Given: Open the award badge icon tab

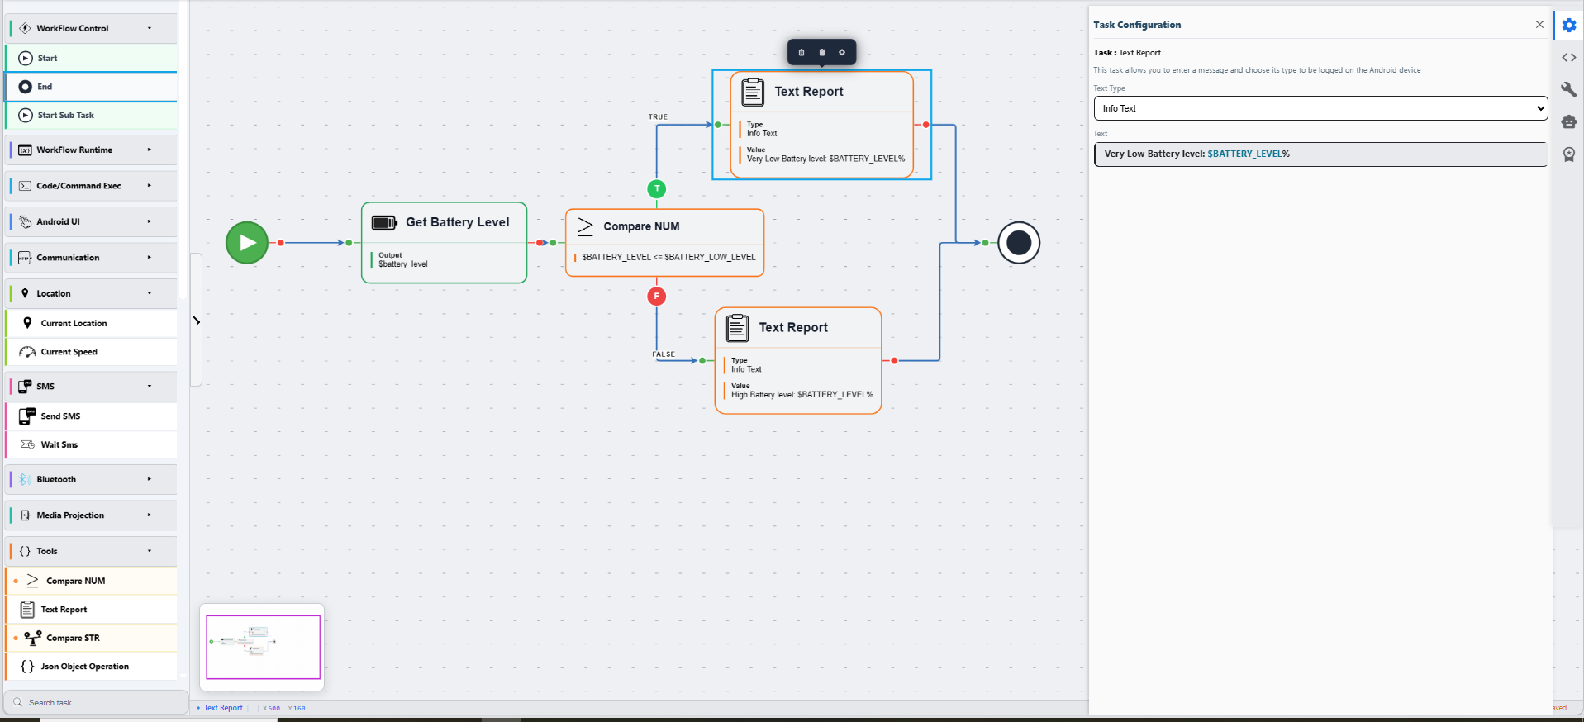Looking at the screenshot, I should 1568,154.
